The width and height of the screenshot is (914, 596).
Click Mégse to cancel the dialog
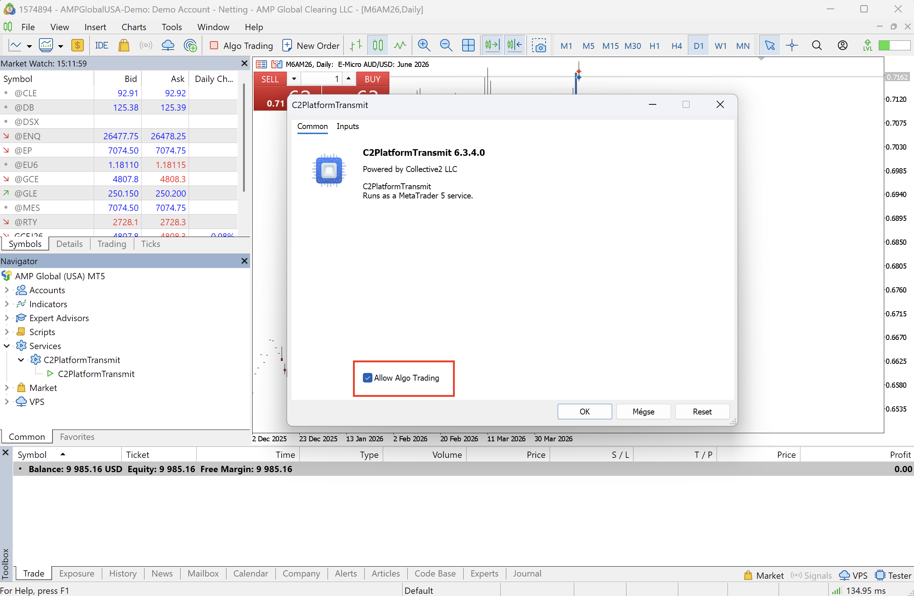click(643, 412)
